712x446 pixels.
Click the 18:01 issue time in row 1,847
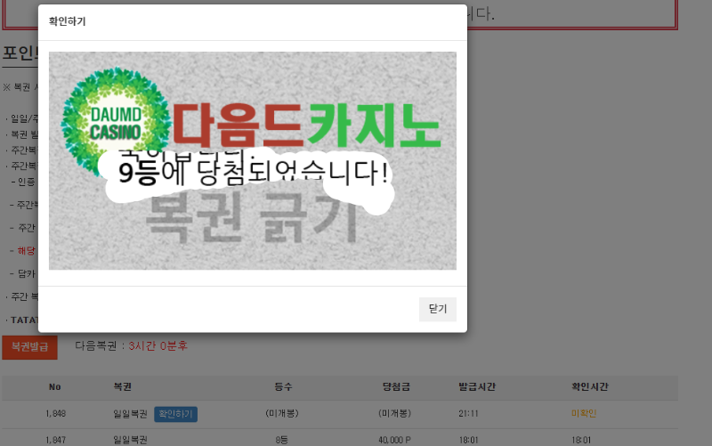pos(468,440)
